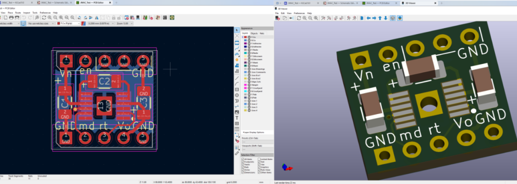Toggle the Footprints selection filter checkbox
Screen dimensions: 517x184
tap(243, 162)
